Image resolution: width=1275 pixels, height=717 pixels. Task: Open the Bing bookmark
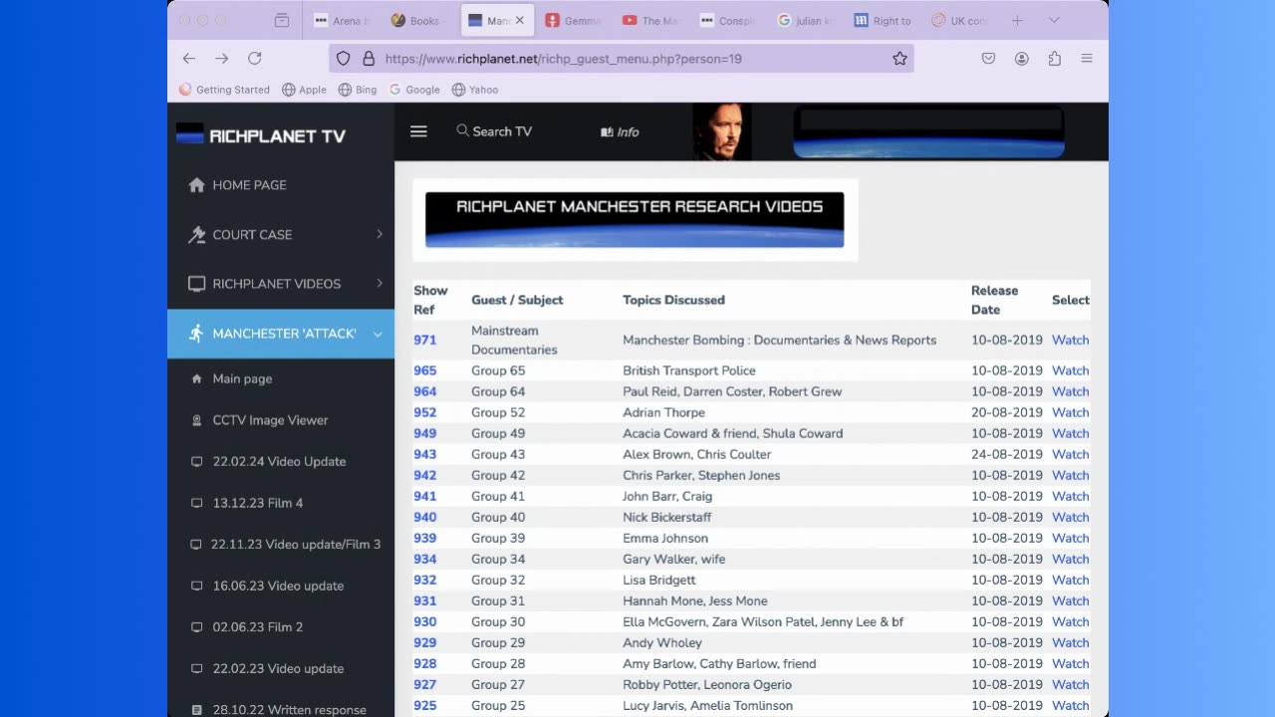tap(358, 90)
